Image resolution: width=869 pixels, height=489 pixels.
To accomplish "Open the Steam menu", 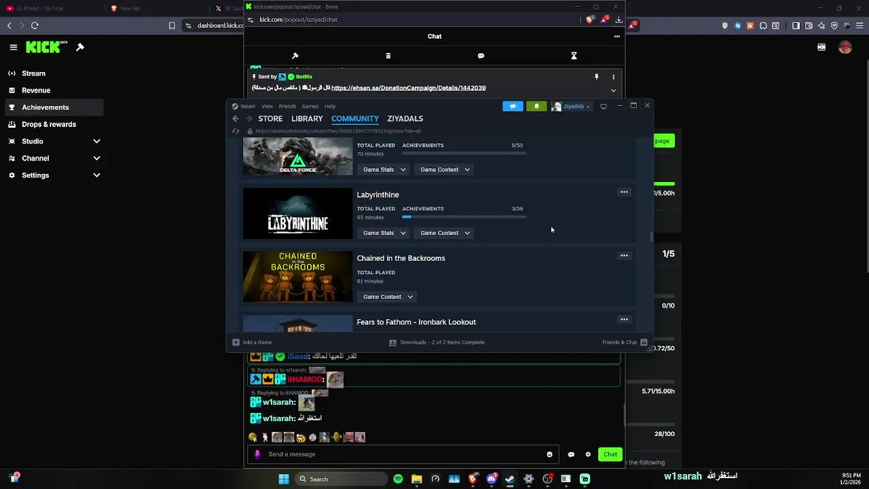I will (247, 106).
